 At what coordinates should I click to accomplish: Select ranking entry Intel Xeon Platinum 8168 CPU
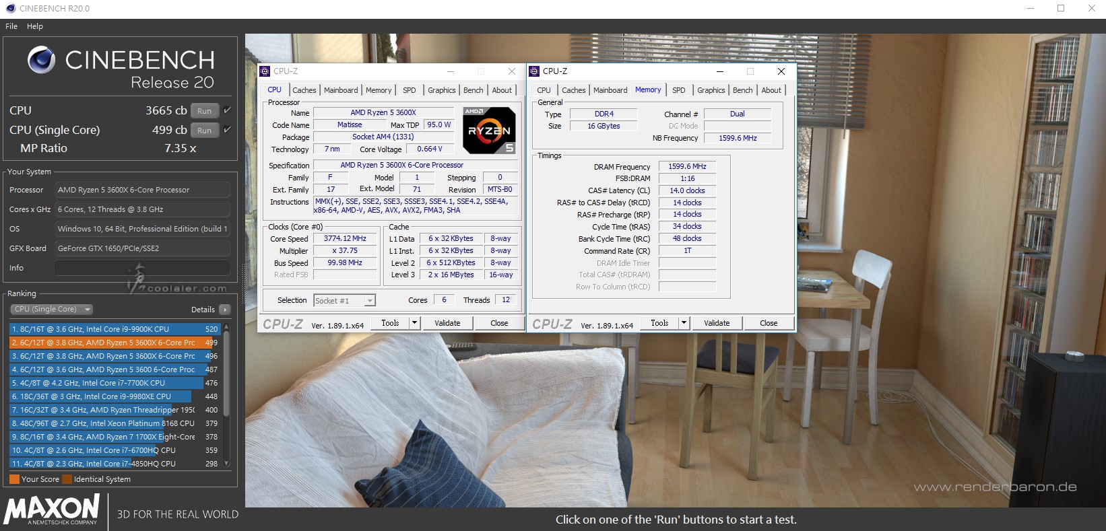pyautogui.click(x=115, y=423)
